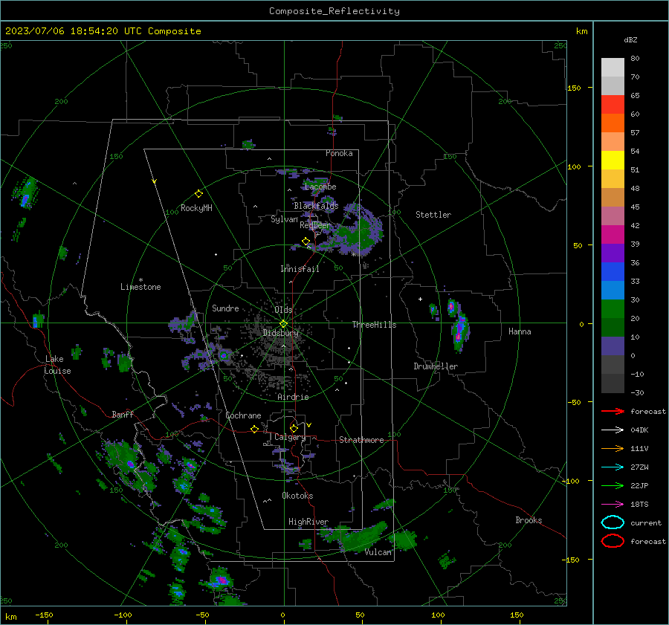Click the Drumheller label
Image resolution: width=669 pixels, height=625 pixels.
436,366
